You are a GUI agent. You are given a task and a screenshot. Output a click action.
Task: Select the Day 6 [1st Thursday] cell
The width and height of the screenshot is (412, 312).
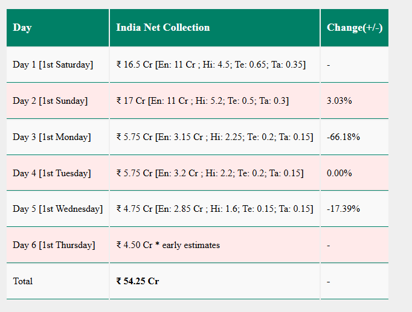[57, 245]
